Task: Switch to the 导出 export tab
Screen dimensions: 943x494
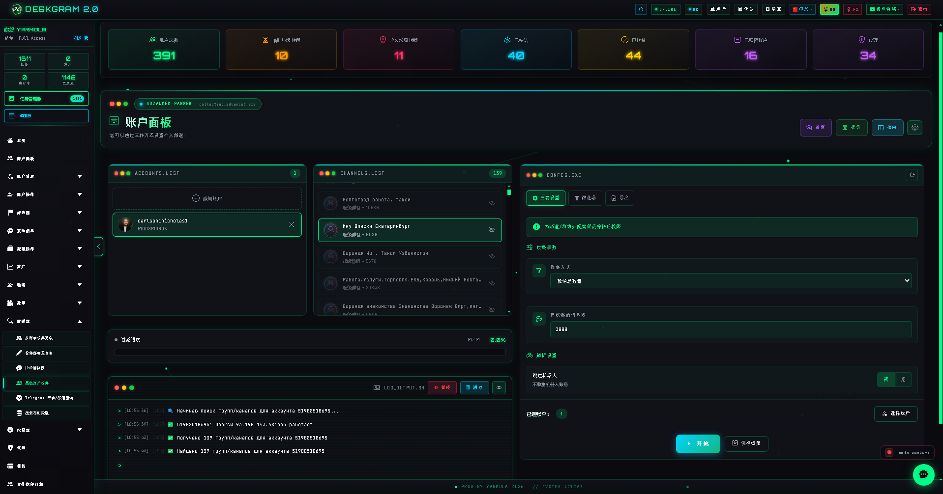Action: [619, 198]
